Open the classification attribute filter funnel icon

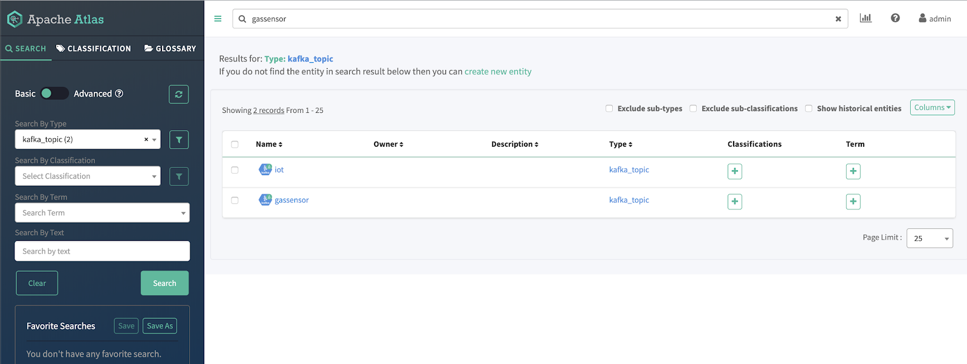click(x=179, y=176)
